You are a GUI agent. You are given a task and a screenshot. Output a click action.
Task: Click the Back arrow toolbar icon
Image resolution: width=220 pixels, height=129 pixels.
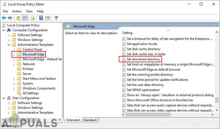[4, 18]
